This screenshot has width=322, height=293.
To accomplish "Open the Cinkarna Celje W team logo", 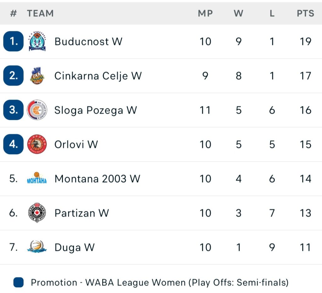I will [37, 76].
